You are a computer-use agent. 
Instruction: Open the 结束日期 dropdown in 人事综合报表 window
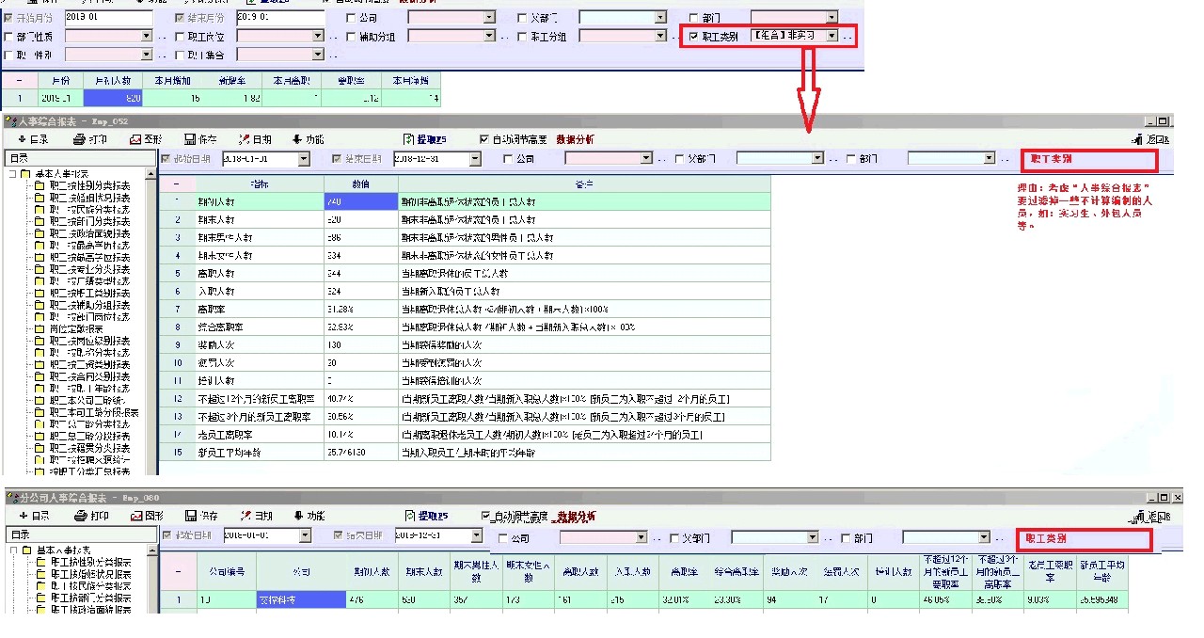(476, 160)
